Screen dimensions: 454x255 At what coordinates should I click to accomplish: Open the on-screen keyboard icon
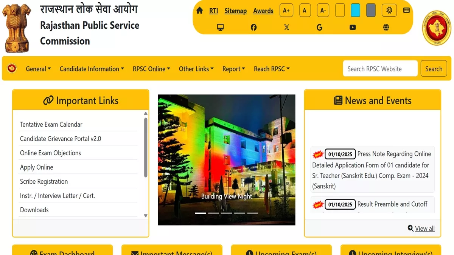click(406, 11)
